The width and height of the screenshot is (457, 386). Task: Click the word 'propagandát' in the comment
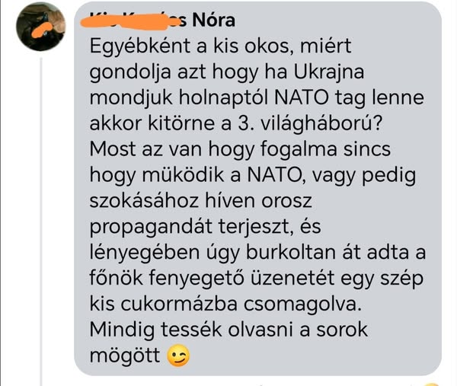[151, 227]
